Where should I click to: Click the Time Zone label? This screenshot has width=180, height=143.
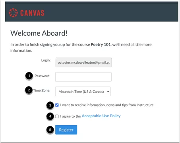coord(42,90)
